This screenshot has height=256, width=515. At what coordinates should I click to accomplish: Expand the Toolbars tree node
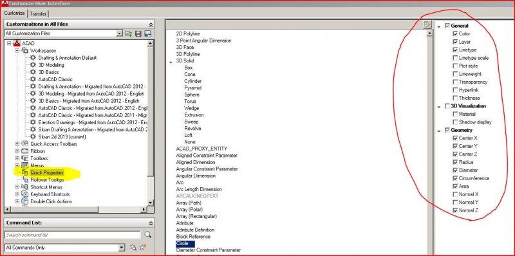point(17,158)
